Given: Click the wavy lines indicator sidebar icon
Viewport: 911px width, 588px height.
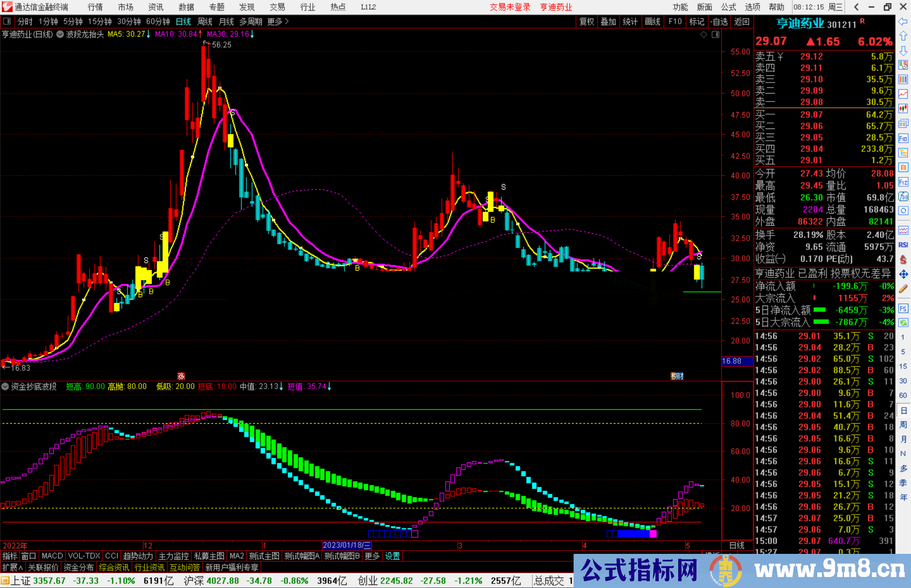Looking at the screenshot, I should pyautogui.click(x=903, y=230).
